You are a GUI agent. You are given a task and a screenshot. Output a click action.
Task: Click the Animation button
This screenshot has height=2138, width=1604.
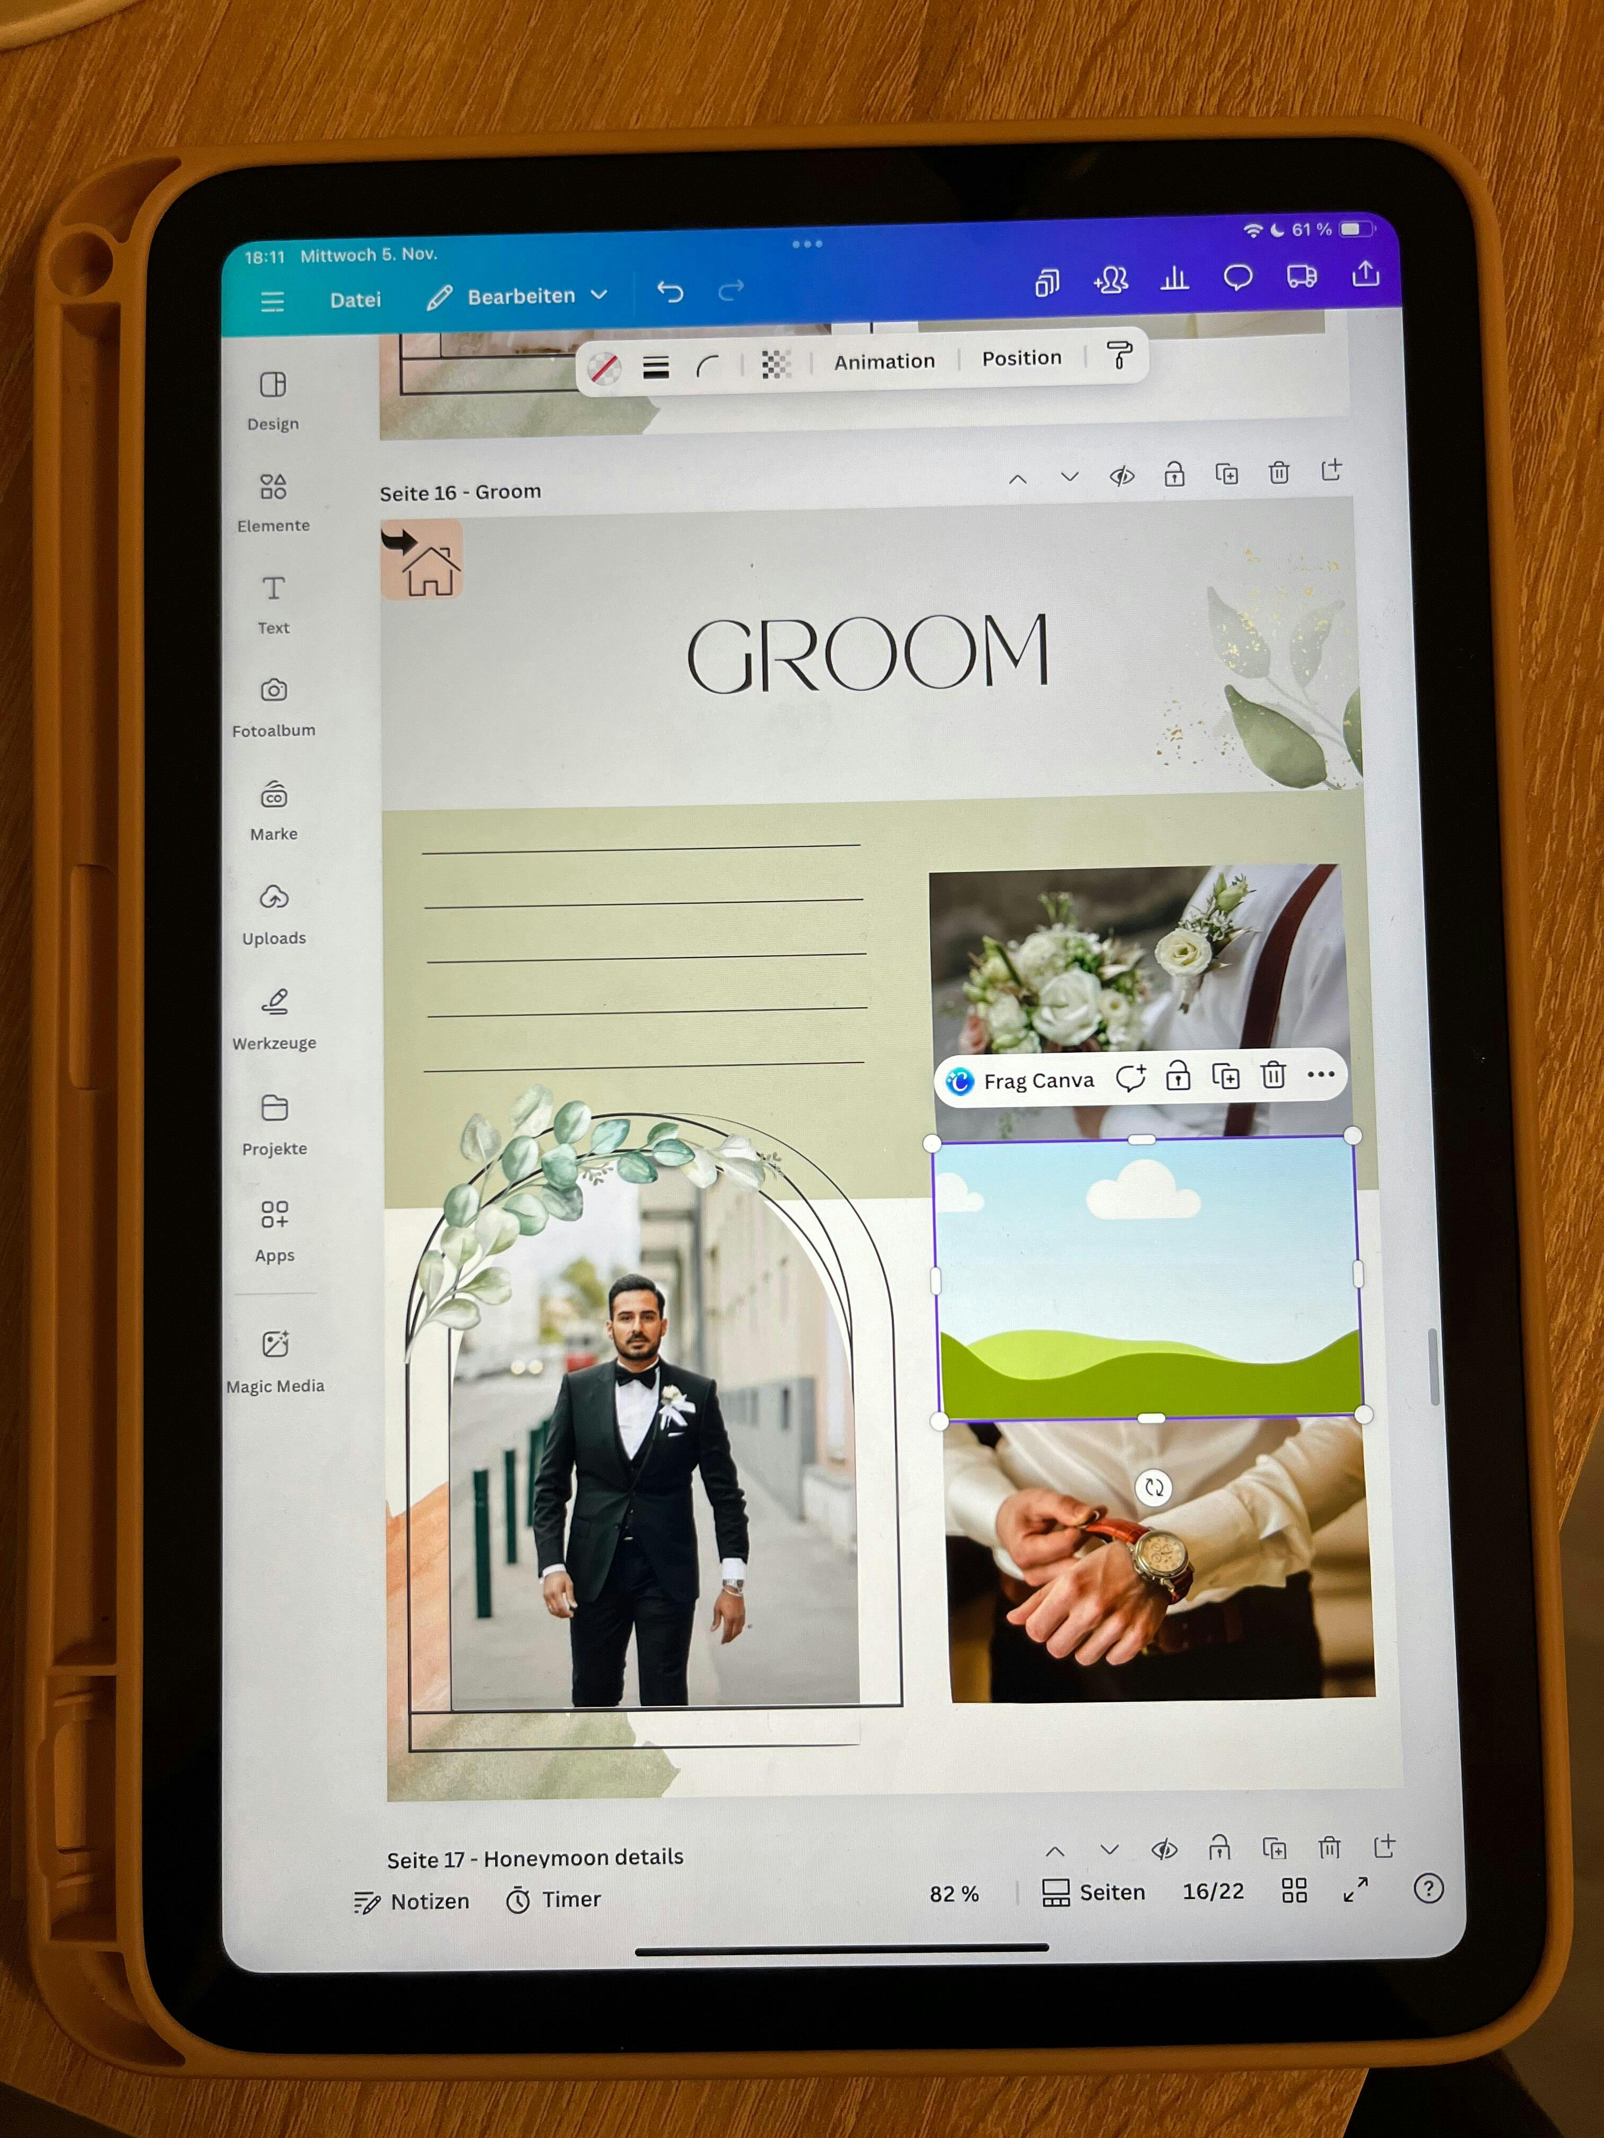884,362
